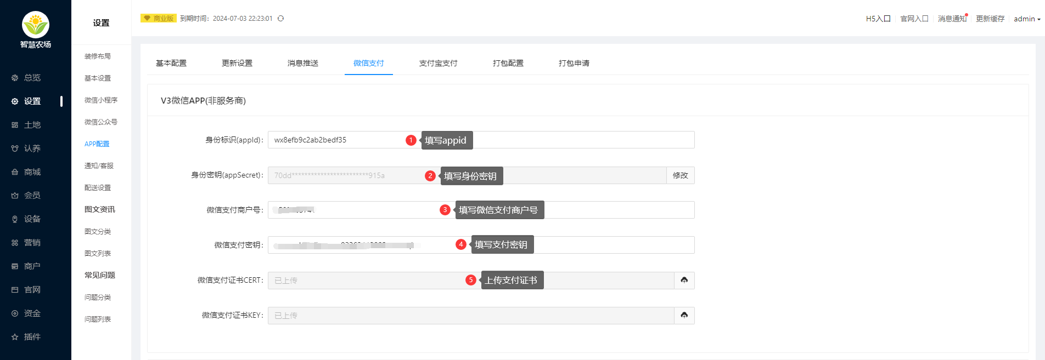Open the H5入口 link
The image size is (1045, 360).
tap(878, 19)
